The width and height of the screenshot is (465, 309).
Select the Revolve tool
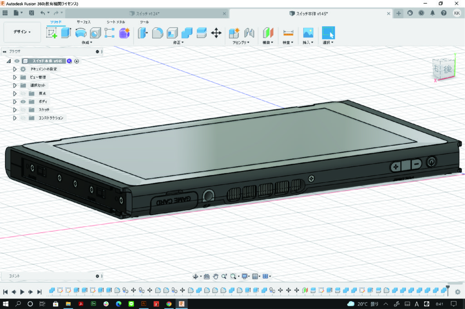(x=81, y=33)
